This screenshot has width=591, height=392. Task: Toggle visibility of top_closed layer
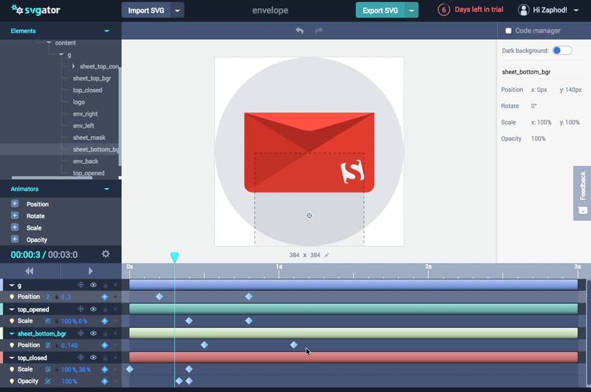(x=93, y=357)
